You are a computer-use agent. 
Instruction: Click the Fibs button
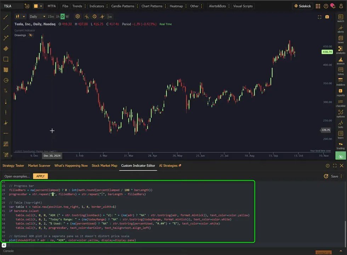click(65, 6)
